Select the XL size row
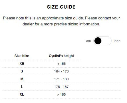Screen dimensions: 127x103 61,94
